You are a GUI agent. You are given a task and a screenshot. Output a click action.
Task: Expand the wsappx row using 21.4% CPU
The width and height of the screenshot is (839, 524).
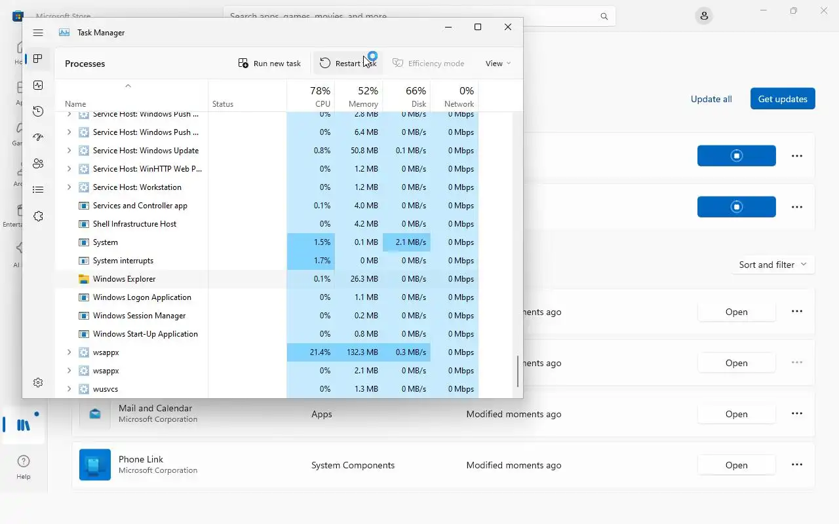(x=69, y=352)
